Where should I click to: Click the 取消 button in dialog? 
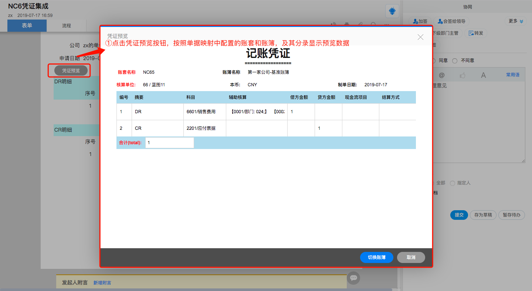click(411, 257)
